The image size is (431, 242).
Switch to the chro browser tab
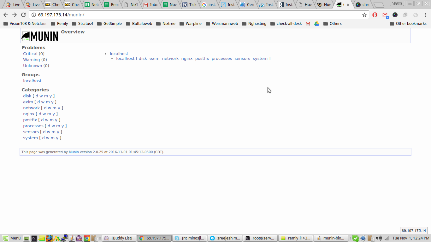(362, 5)
